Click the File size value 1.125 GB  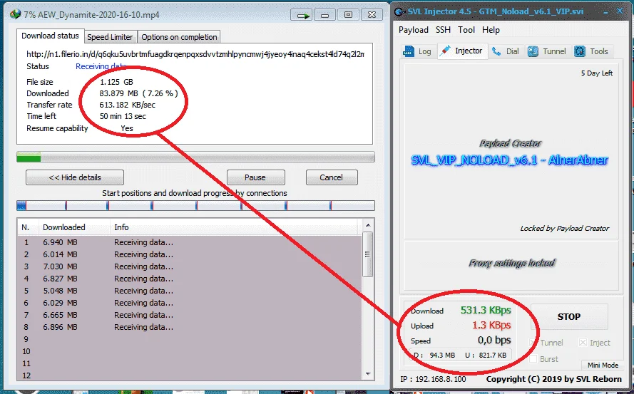[x=116, y=82]
